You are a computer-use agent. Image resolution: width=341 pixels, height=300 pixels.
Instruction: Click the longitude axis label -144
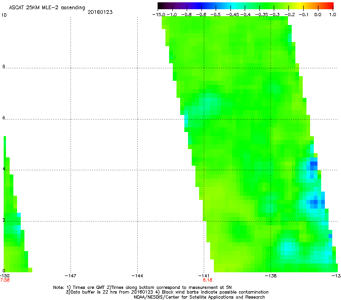[137, 276]
